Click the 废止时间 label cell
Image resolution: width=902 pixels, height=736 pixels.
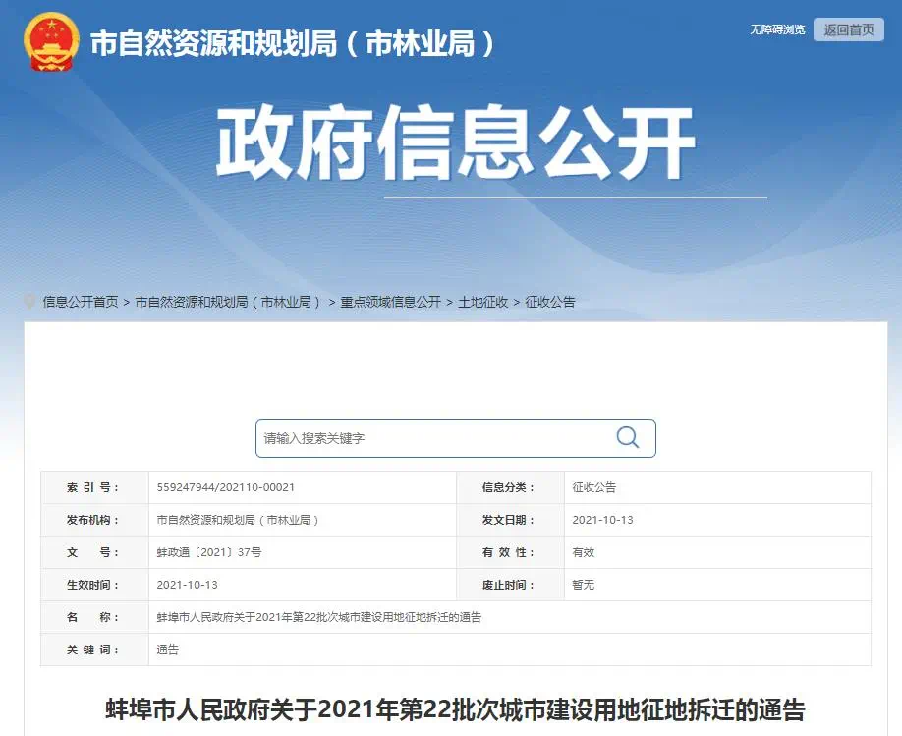point(510,585)
